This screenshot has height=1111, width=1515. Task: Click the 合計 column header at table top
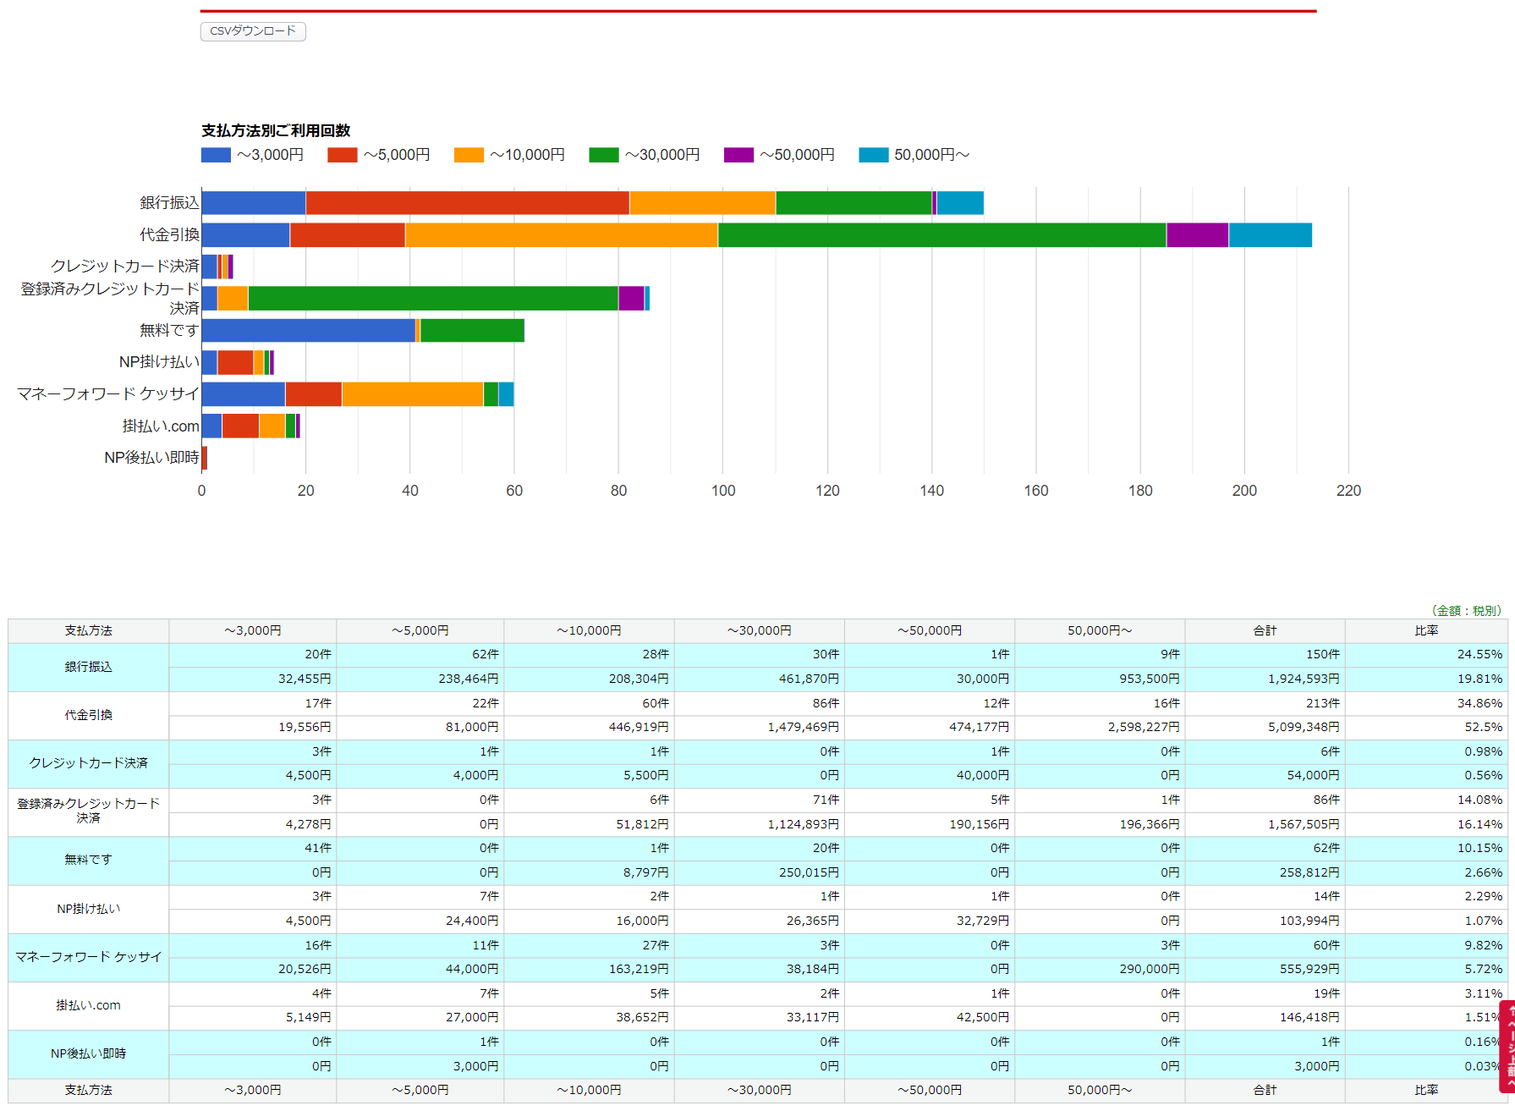1264,630
